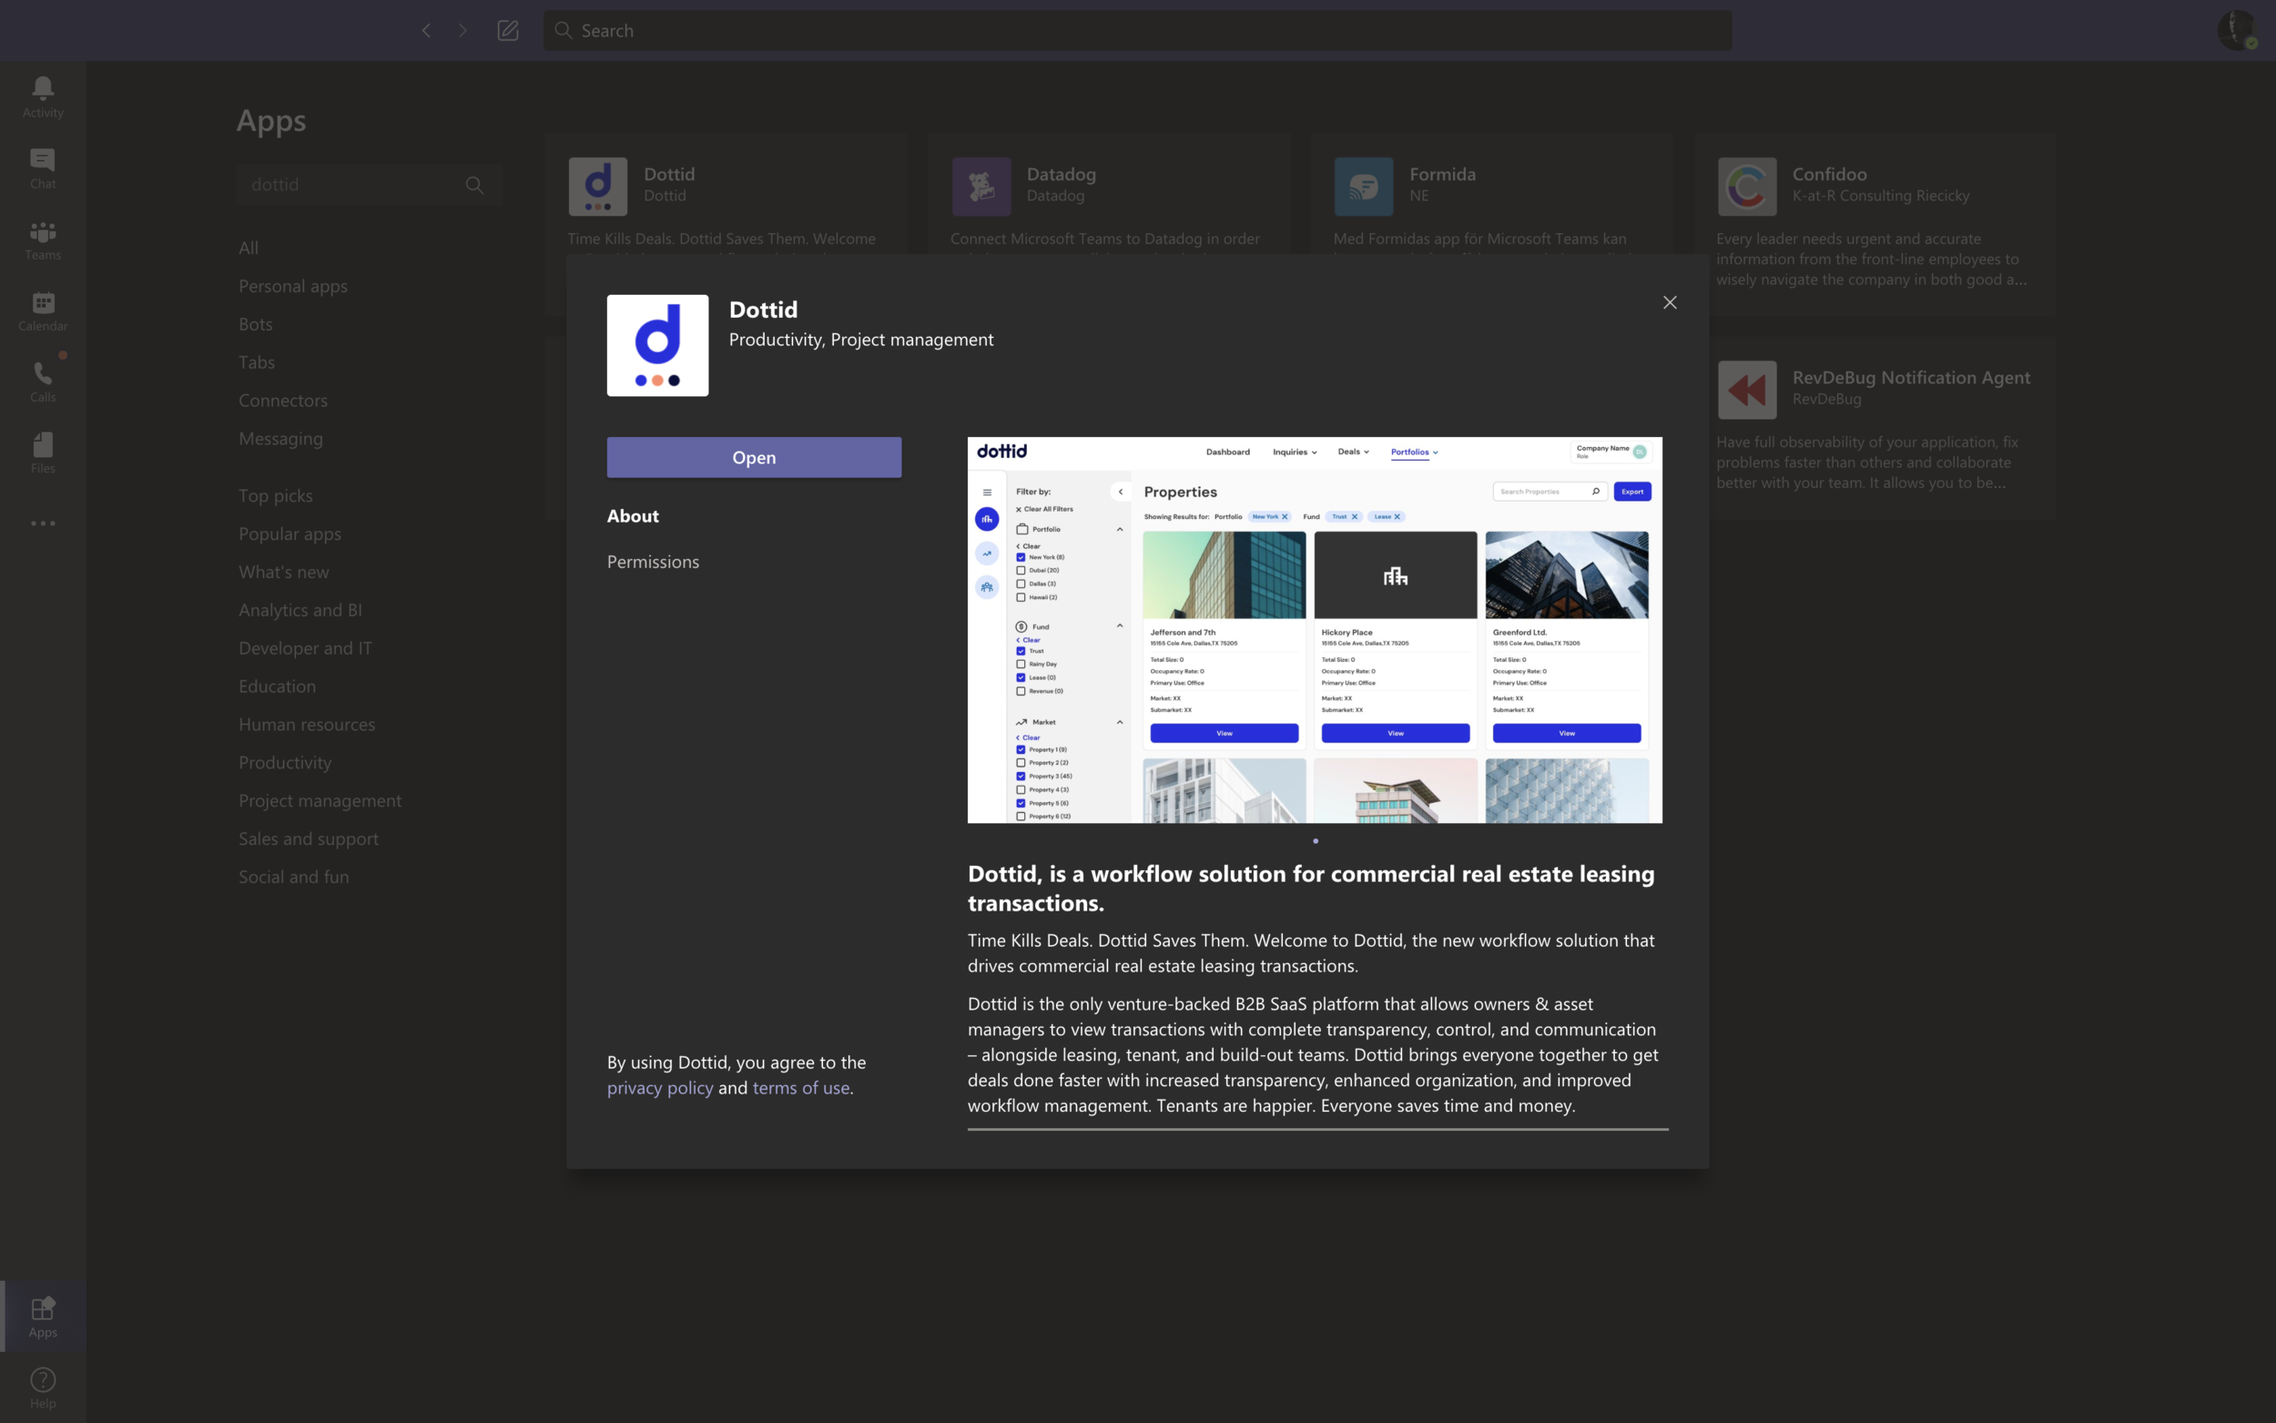Viewport: 2276px width, 1423px height.
Task: Click the description horizontal scrollbar
Action: pyautogui.click(x=1317, y=1128)
